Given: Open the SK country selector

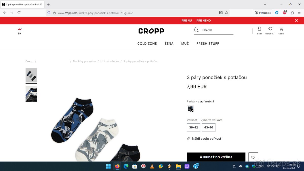Looking at the screenshot, I should tap(20, 31).
